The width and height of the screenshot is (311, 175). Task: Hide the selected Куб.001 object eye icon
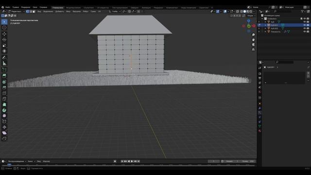[305, 25]
